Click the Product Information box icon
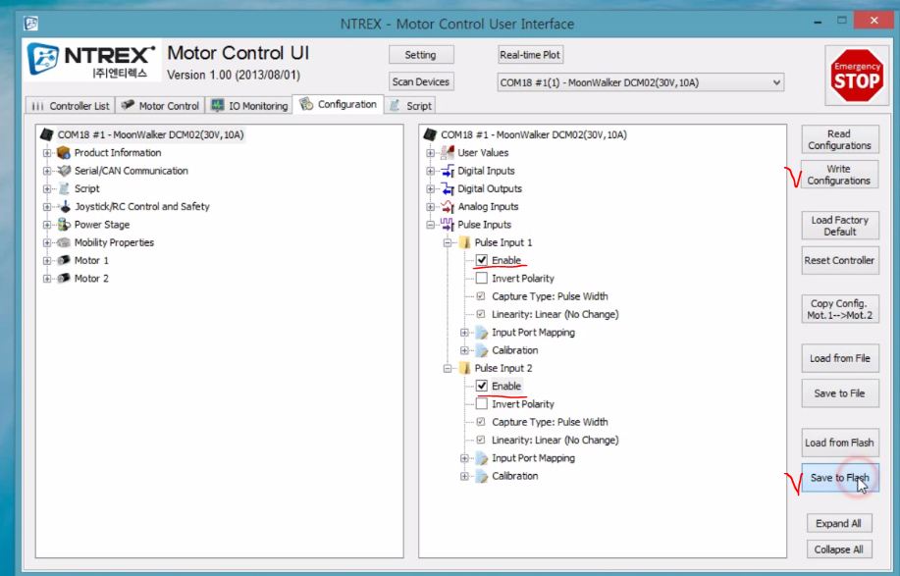 click(64, 153)
